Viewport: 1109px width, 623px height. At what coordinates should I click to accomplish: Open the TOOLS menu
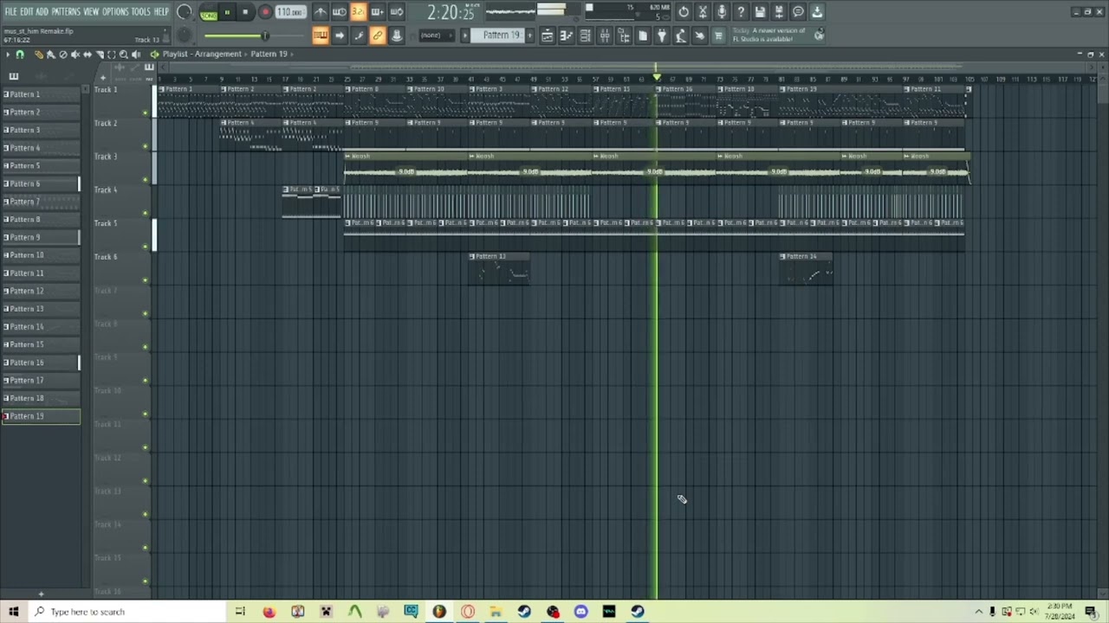tap(140, 12)
